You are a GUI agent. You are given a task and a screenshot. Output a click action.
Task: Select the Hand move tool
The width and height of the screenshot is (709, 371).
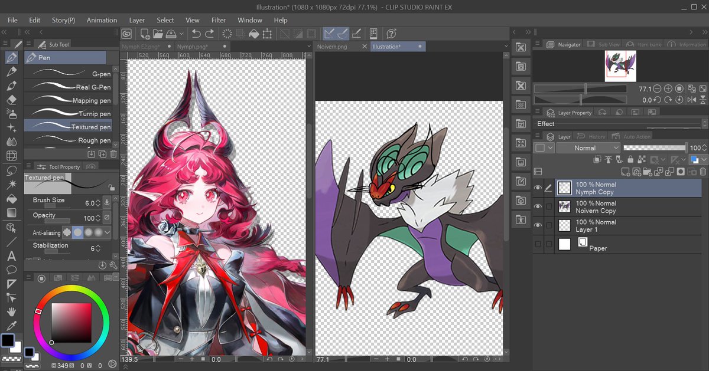tap(11, 313)
